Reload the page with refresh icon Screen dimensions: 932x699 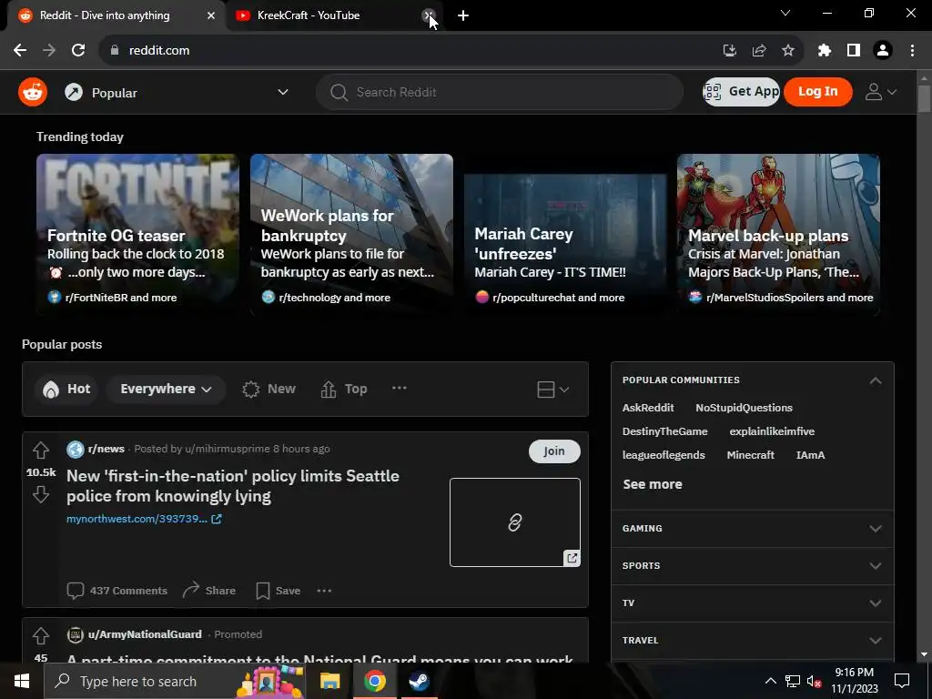pyautogui.click(x=78, y=51)
